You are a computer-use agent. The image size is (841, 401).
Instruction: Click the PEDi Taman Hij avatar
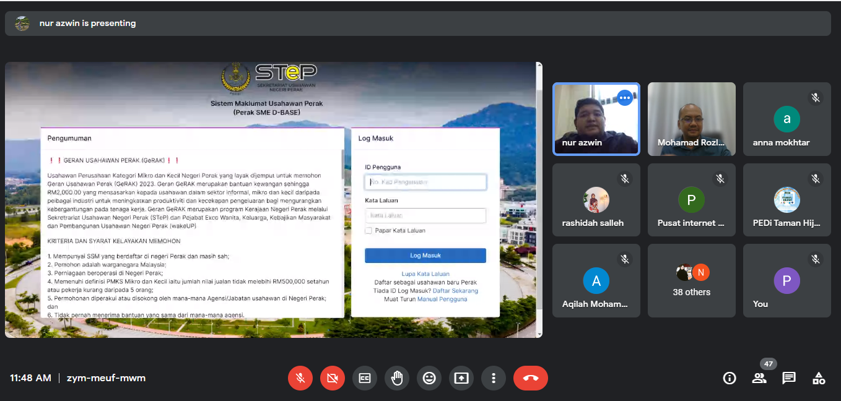point(787,200)
